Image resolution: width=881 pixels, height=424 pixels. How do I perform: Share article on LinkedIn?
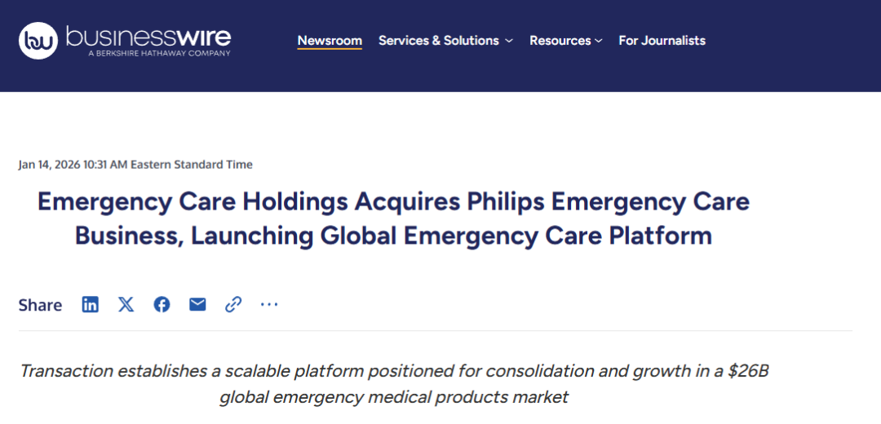[x=90, y=304]
